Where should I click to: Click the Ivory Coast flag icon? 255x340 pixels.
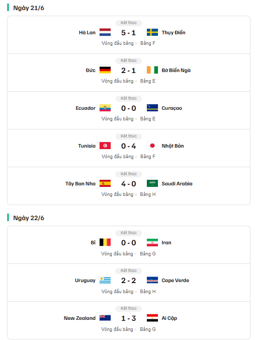pos(152,70)
